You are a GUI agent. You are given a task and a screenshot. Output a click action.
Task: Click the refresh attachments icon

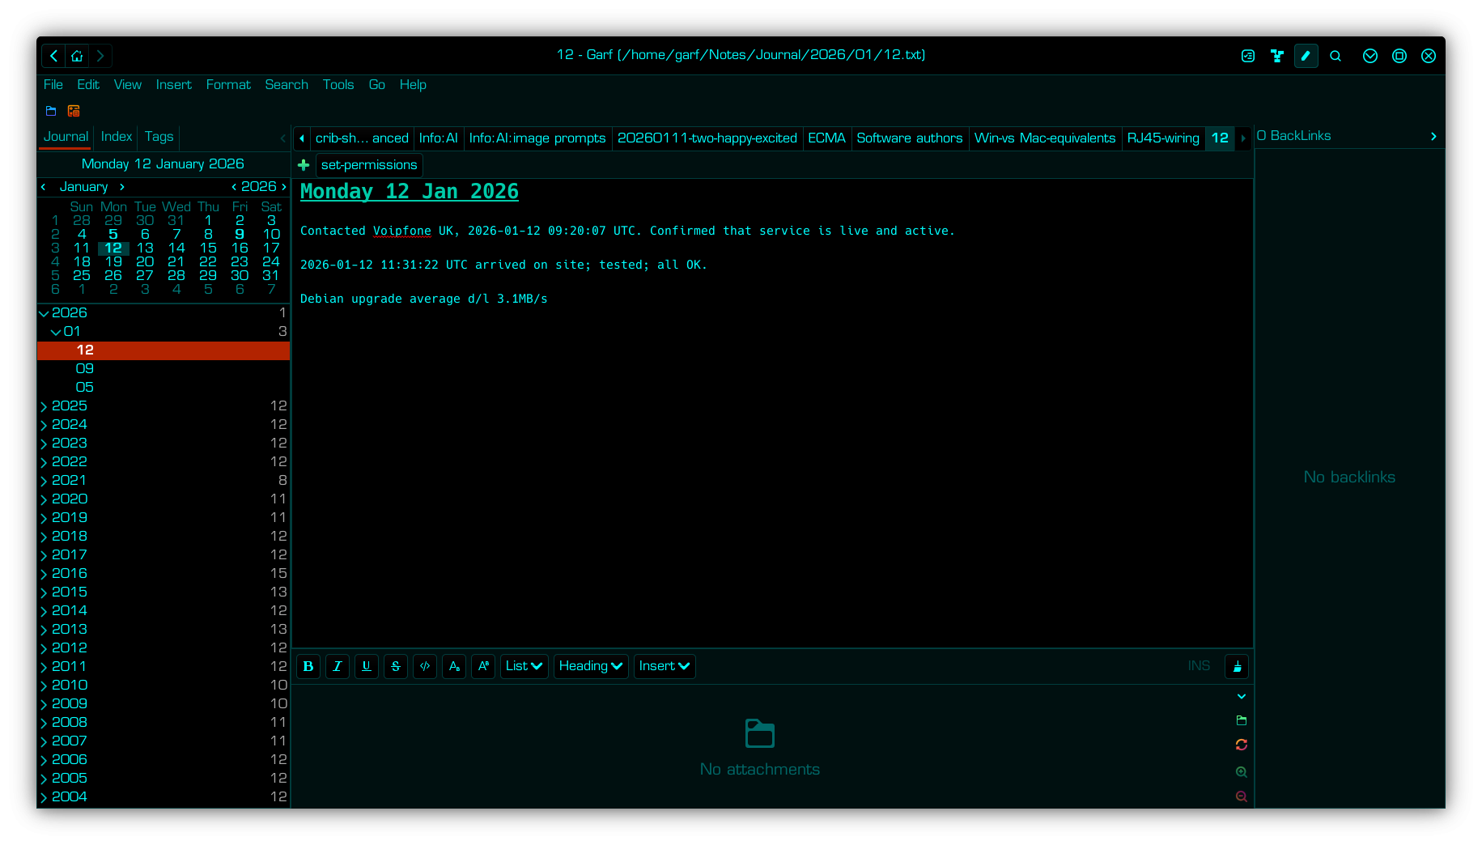pyautogui.click(x=1241, y=745)
